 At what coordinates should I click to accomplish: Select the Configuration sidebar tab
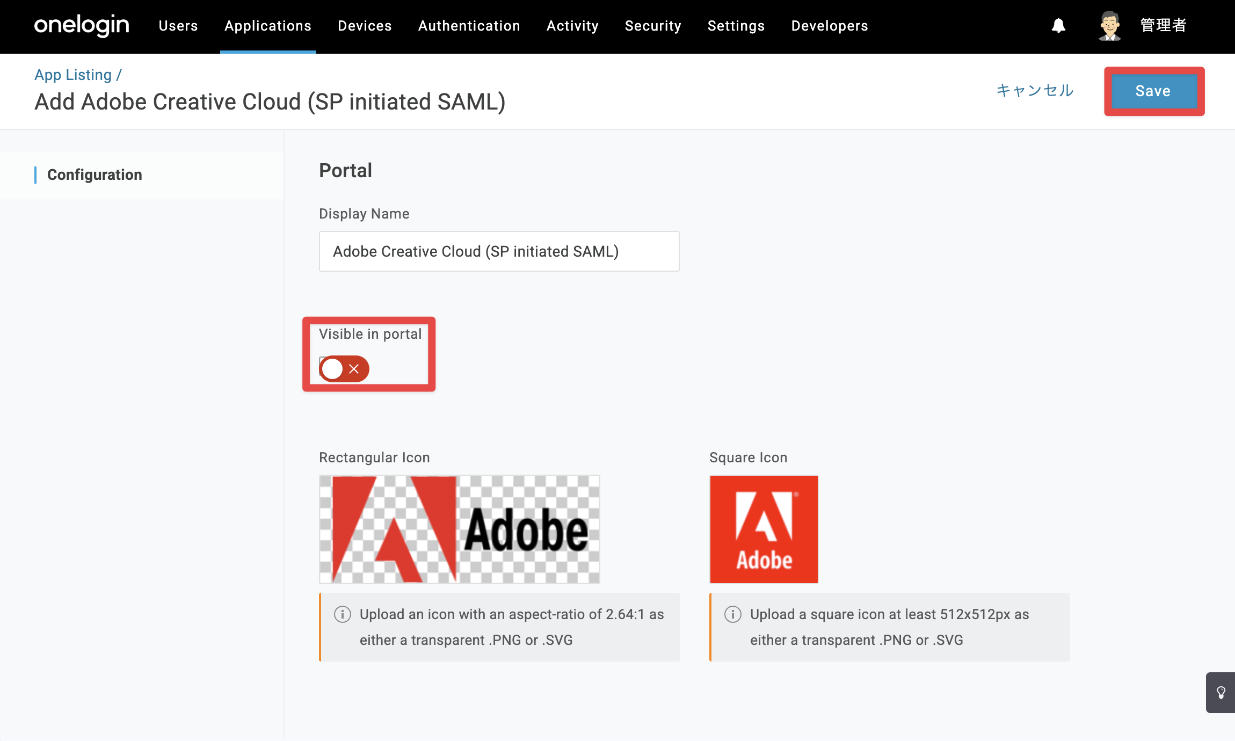click(x=95, y=175)
